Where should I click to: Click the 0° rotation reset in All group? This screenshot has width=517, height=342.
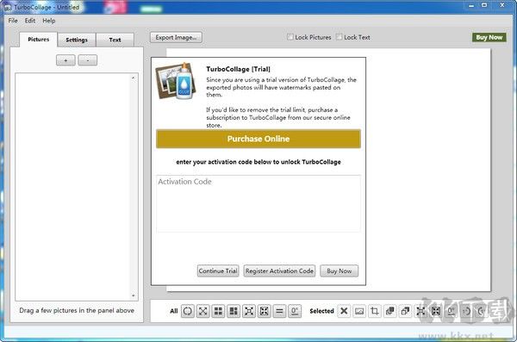coord(295,311)
